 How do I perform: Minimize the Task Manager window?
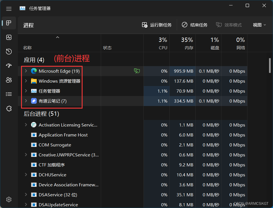[x=231, y=5]
